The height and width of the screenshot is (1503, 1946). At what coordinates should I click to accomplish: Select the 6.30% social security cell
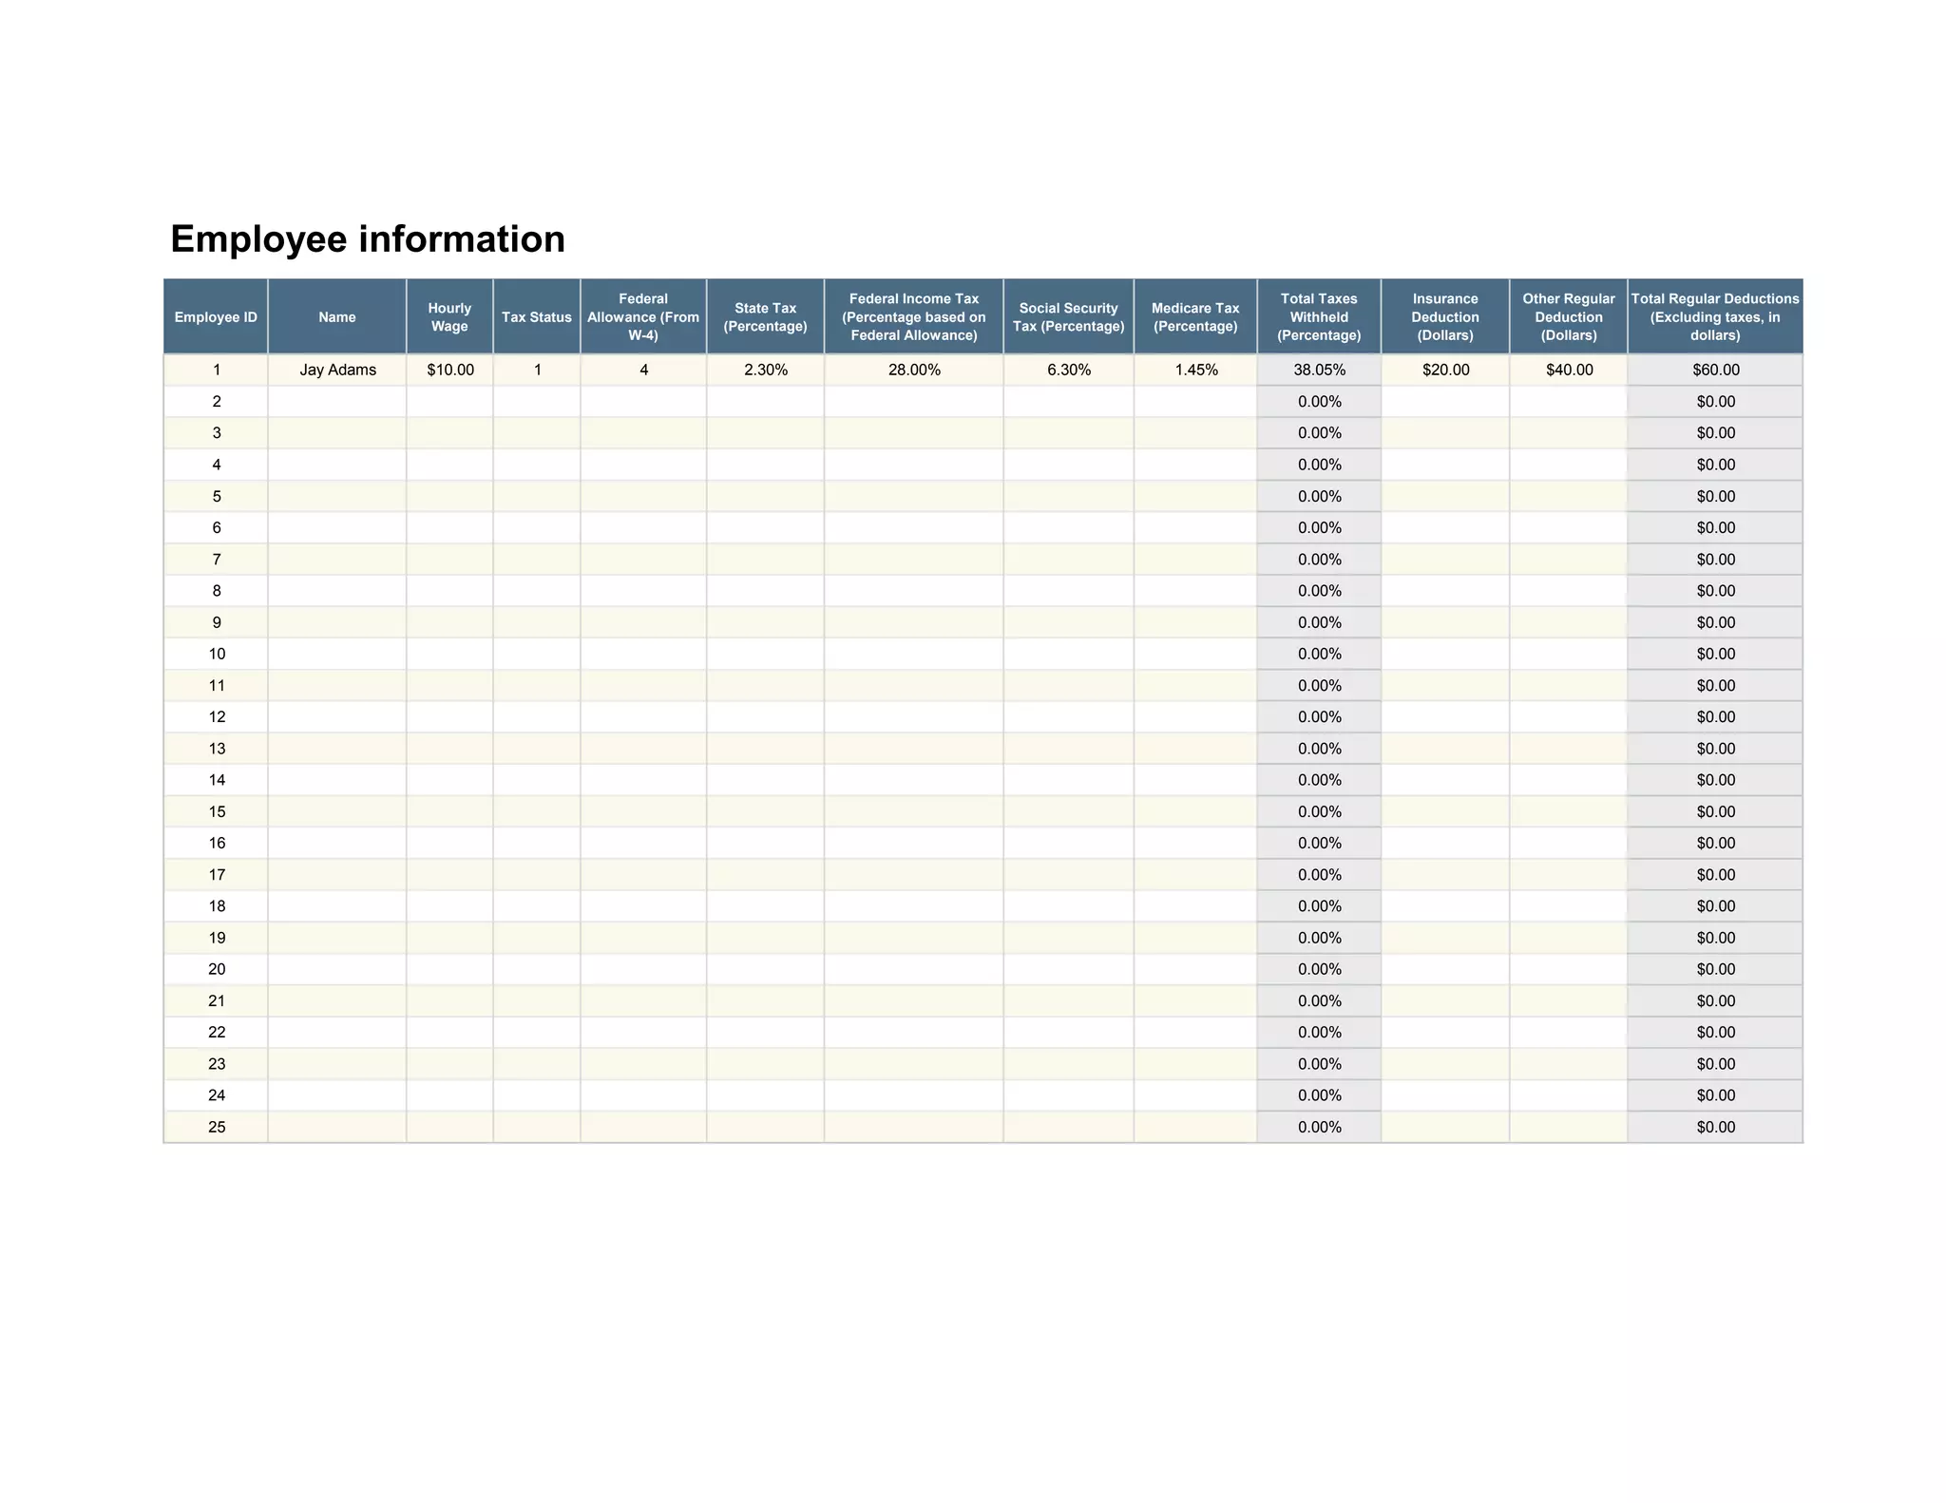tap(1069, 370)
